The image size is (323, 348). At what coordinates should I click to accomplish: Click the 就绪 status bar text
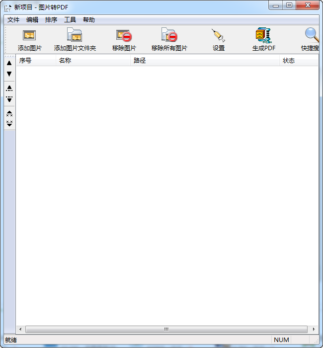(x=11, y=340)
